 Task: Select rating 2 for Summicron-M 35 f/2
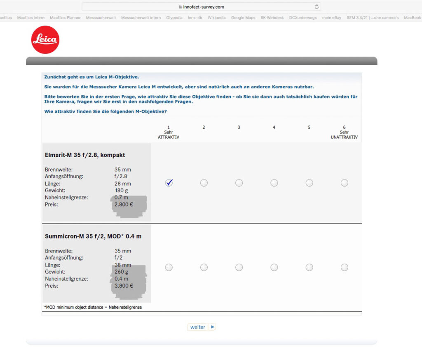tap(204, 267)
